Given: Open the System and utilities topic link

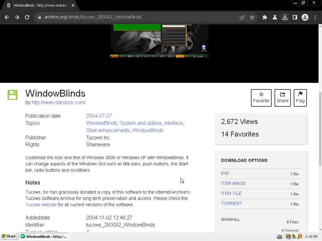Looking at the screenshot, I should coord(141,123).
